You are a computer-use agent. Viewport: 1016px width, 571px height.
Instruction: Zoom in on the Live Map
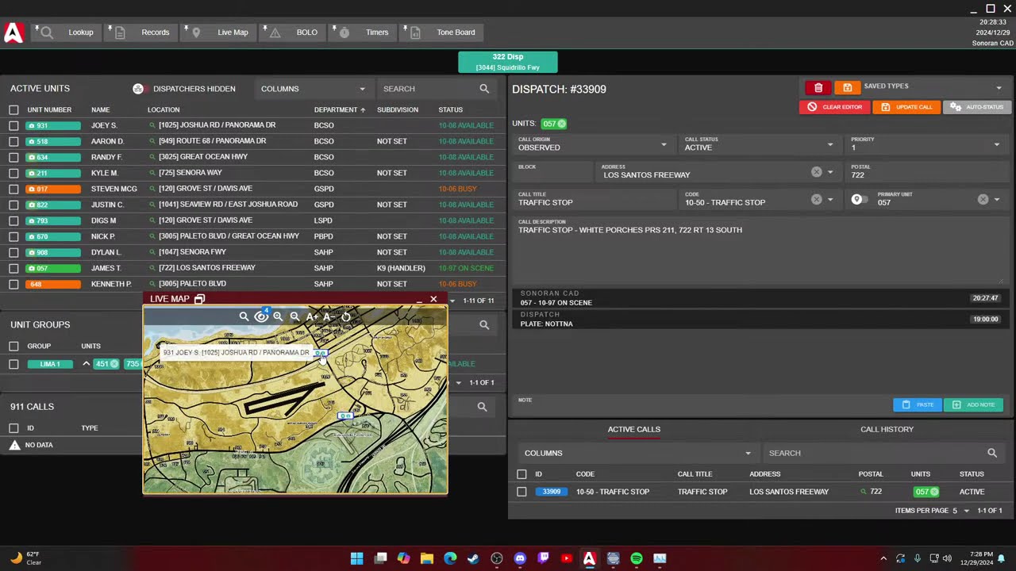278,316
